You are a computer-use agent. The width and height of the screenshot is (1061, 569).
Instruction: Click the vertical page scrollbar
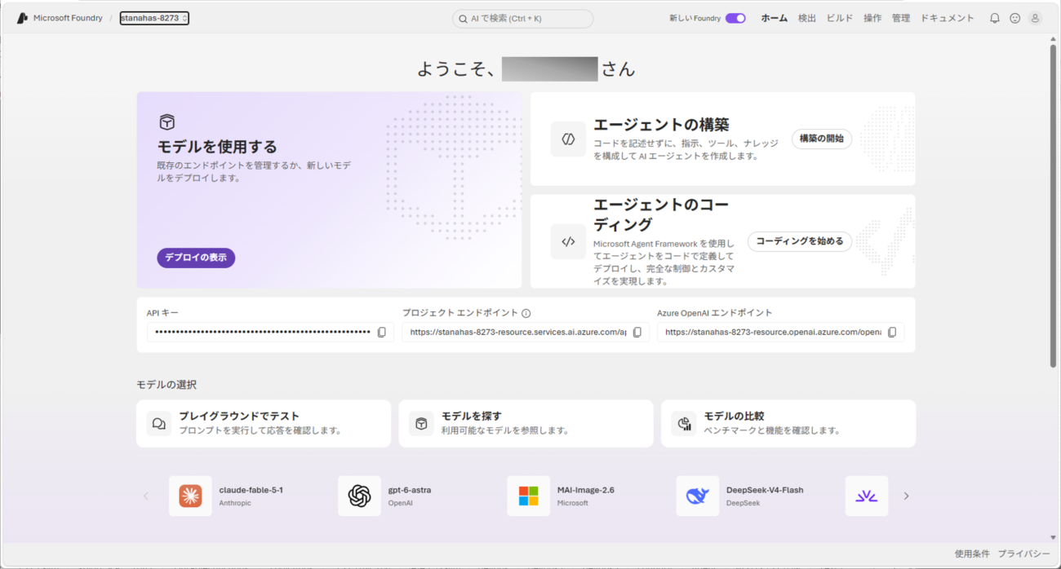tap(1053, 205)
